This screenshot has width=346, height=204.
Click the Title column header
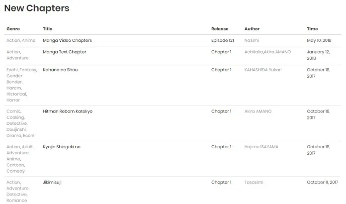(47, 29)
